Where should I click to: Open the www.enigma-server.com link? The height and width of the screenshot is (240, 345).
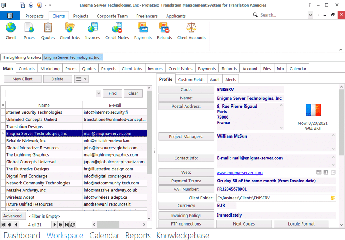(x=239, y=173)
